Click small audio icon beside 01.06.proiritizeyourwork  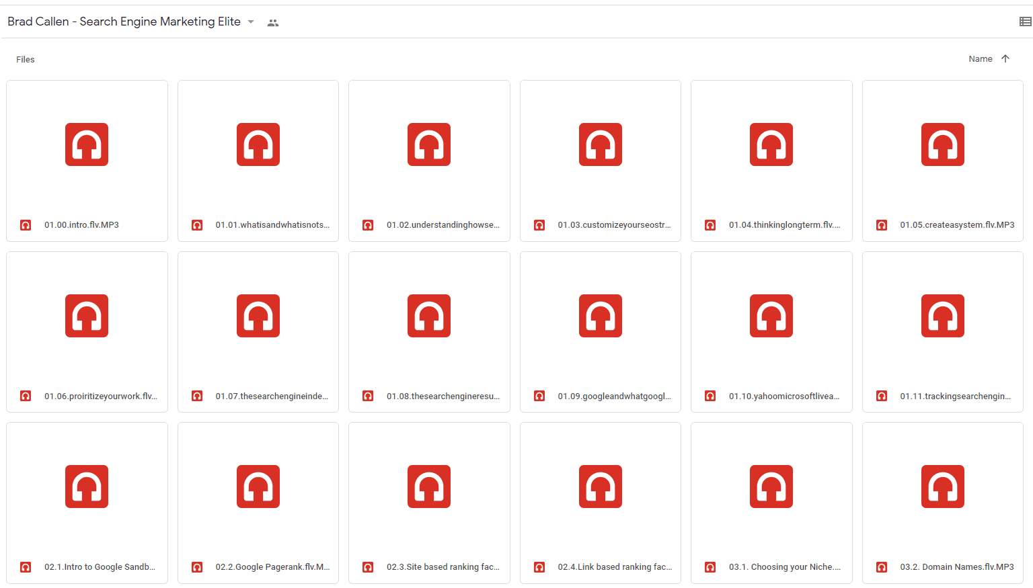pos(26,396)
